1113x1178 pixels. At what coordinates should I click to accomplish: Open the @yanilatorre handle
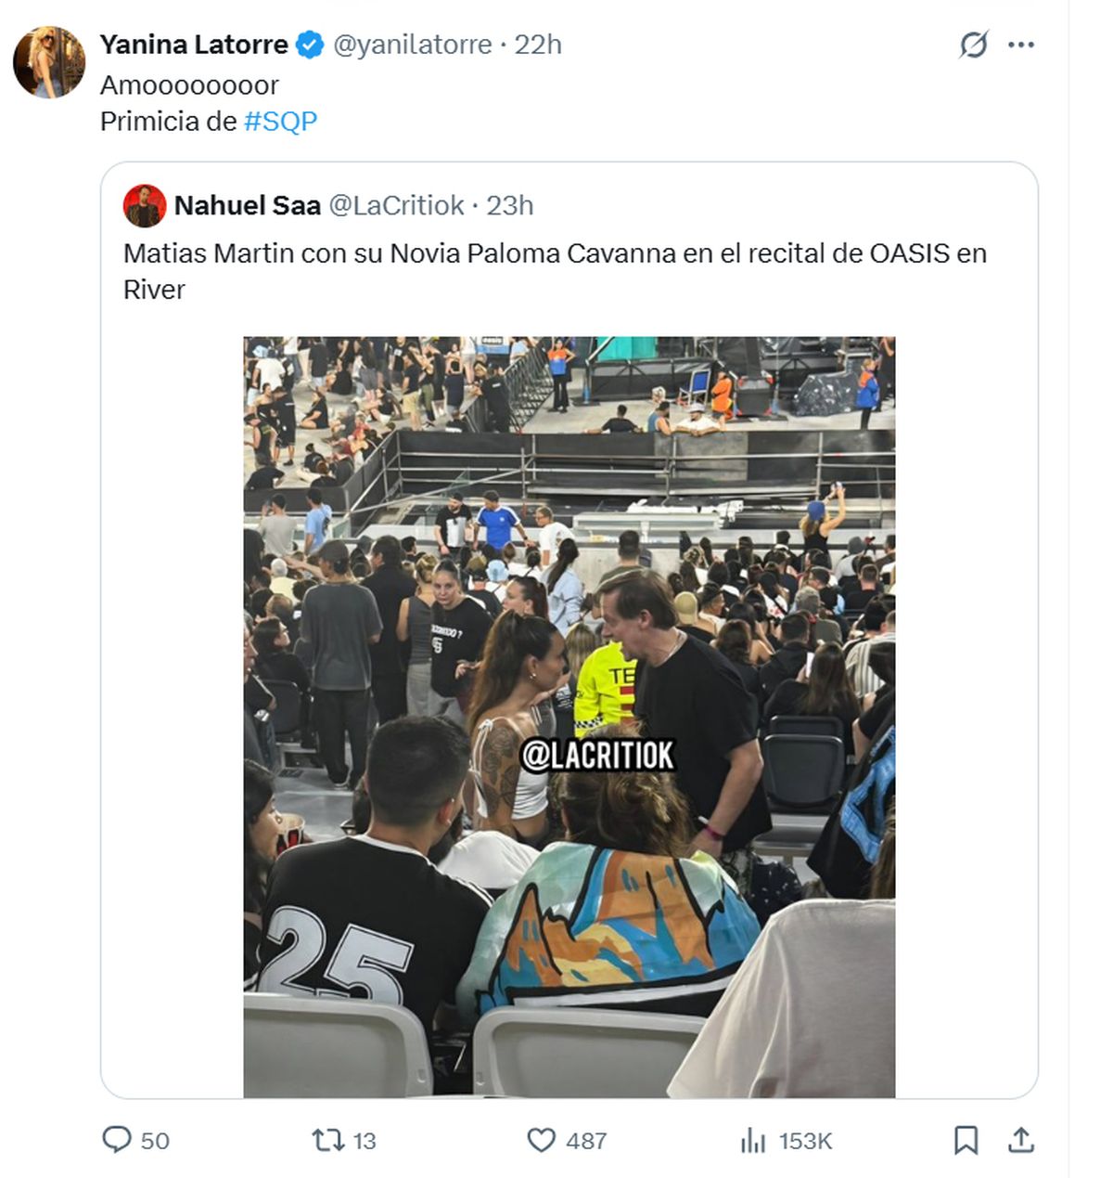[412, 45]
